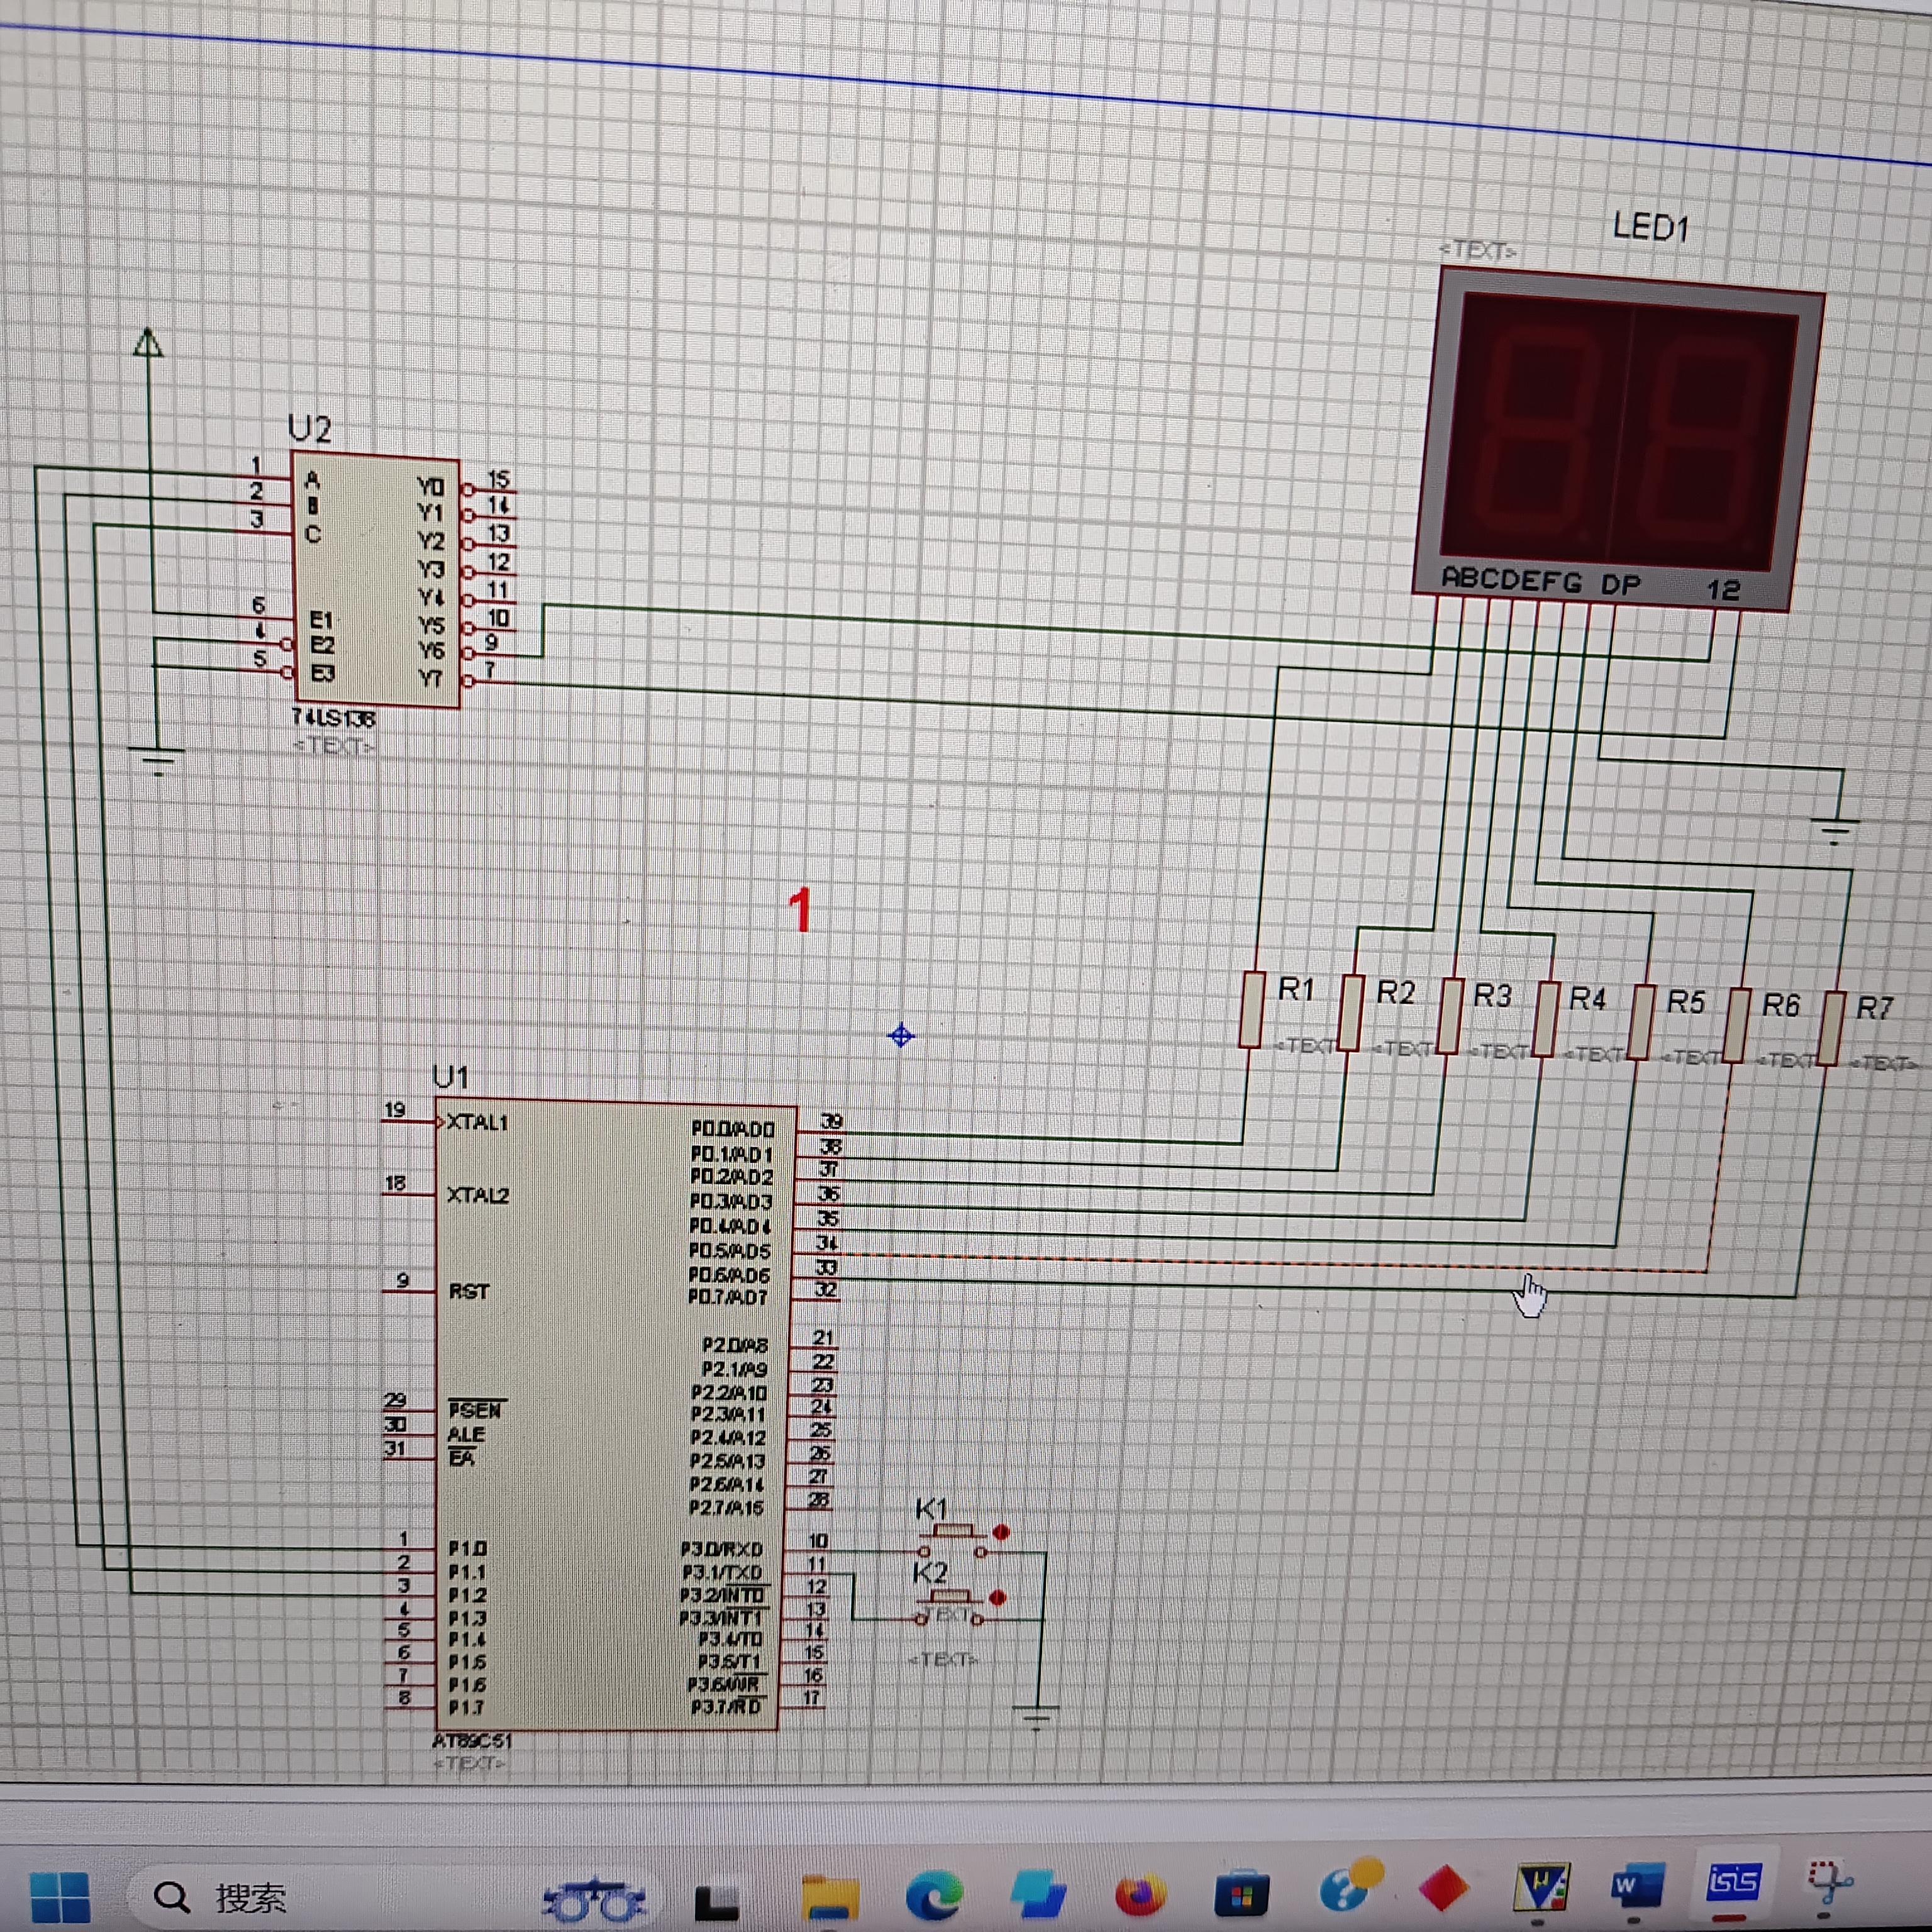Toggle the K2 switch latch dot
This screenshot has width=1932, height=1932.
[x=997, y=1598]
